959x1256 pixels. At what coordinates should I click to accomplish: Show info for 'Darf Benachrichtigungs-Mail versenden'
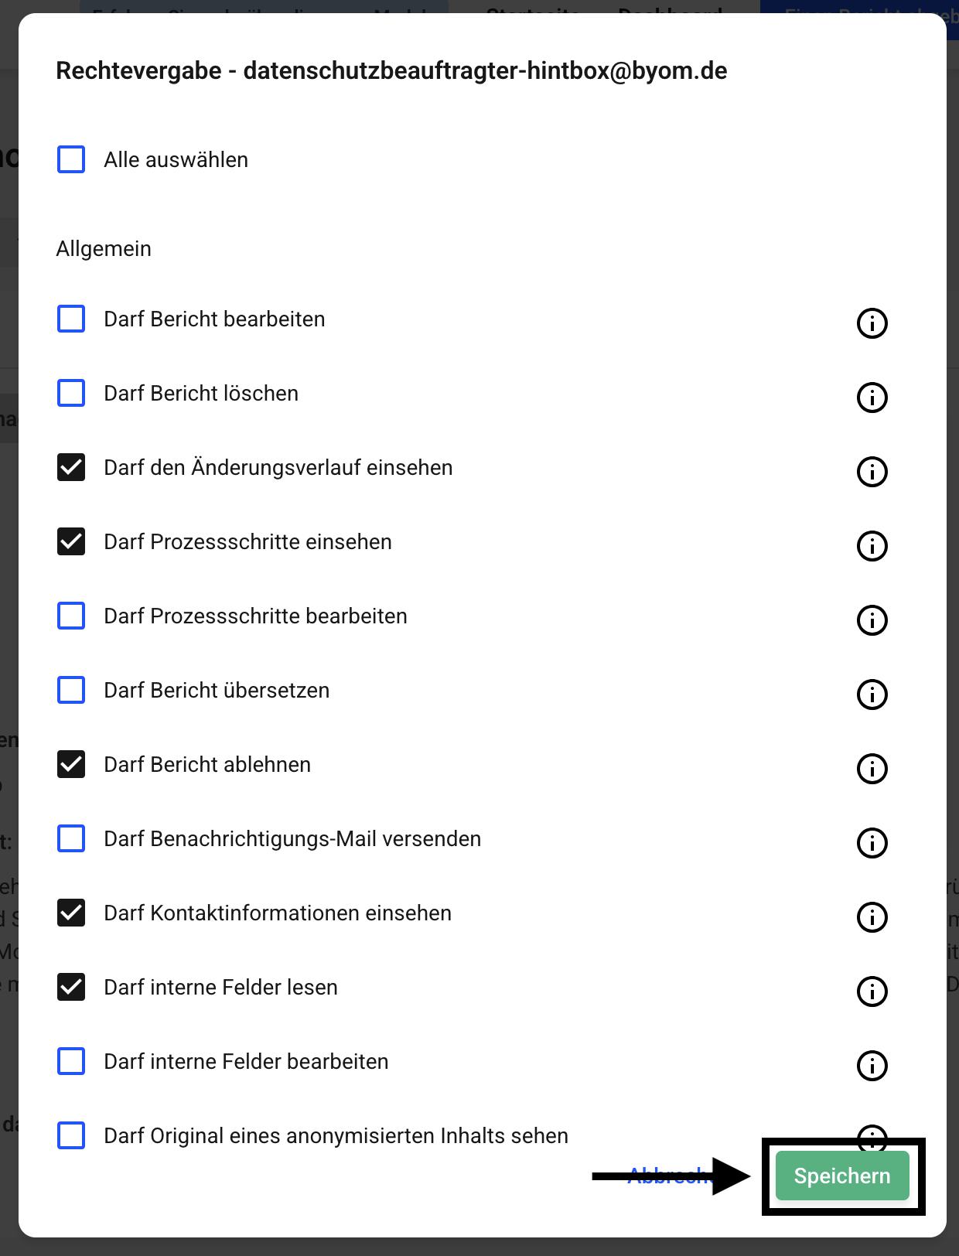point(872,843)
